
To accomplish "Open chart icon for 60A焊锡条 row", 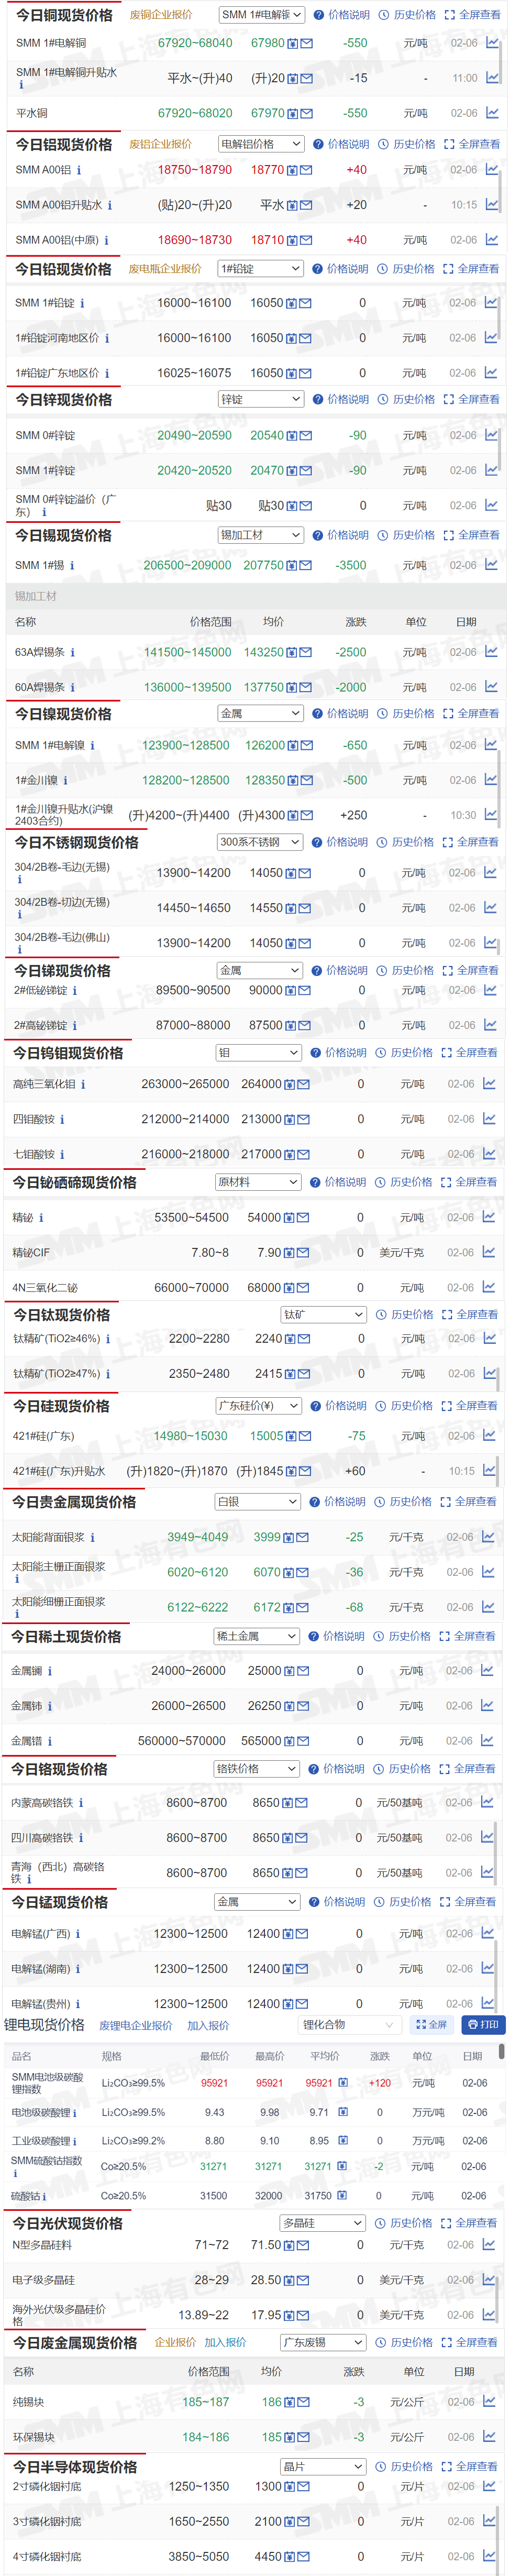I will click(491, 687).
